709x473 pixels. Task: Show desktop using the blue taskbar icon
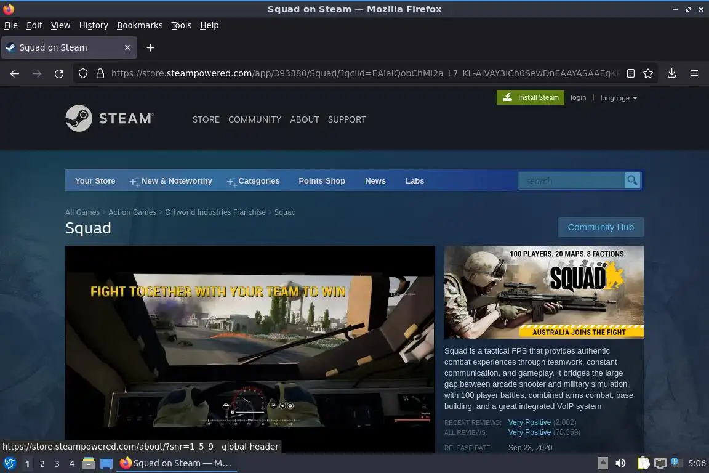click(x=106, y=464)
